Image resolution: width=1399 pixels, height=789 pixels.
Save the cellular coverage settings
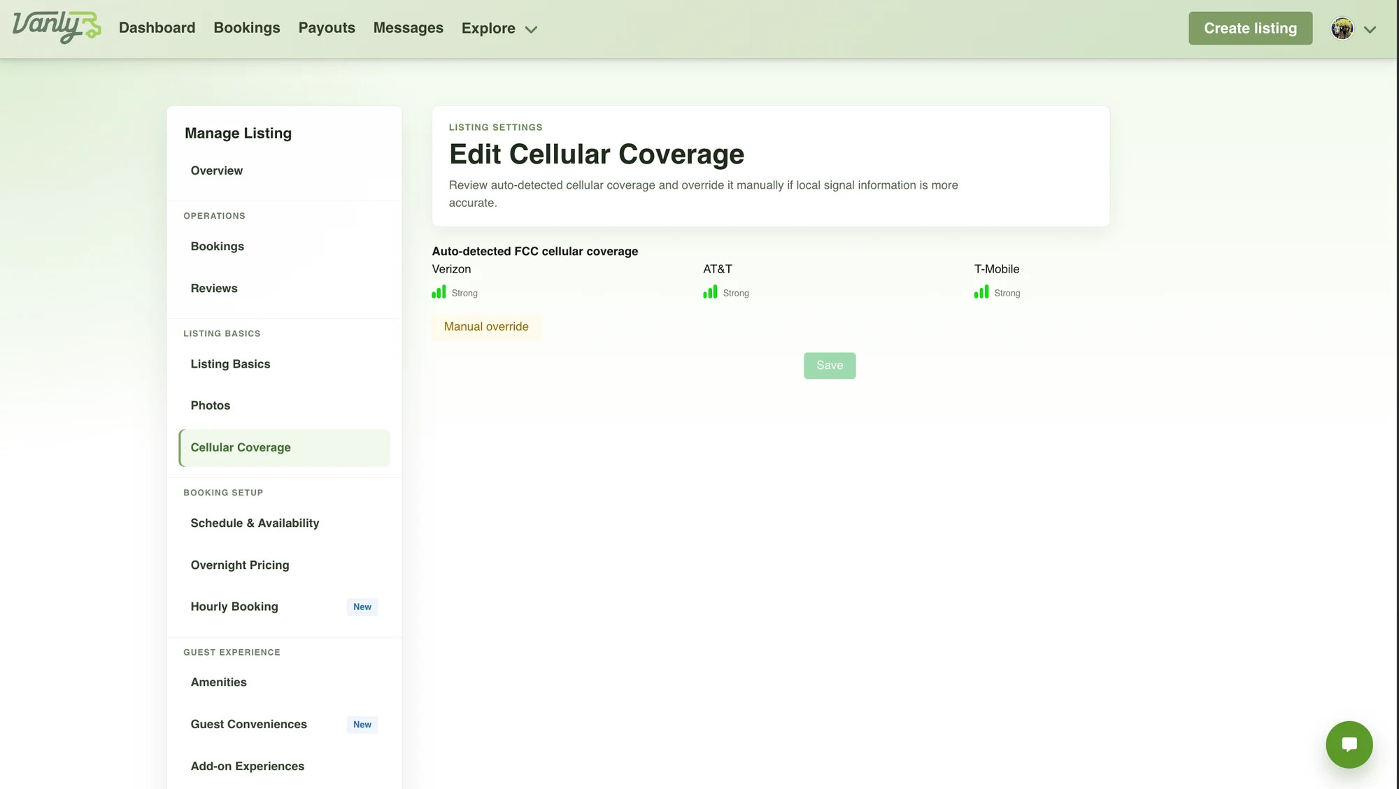point(830,365)
